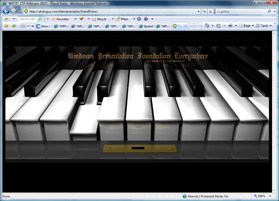Screen dimensions: 279x201
Task: Click the 100% zoom level button
Action: click(x=260, y=196)
